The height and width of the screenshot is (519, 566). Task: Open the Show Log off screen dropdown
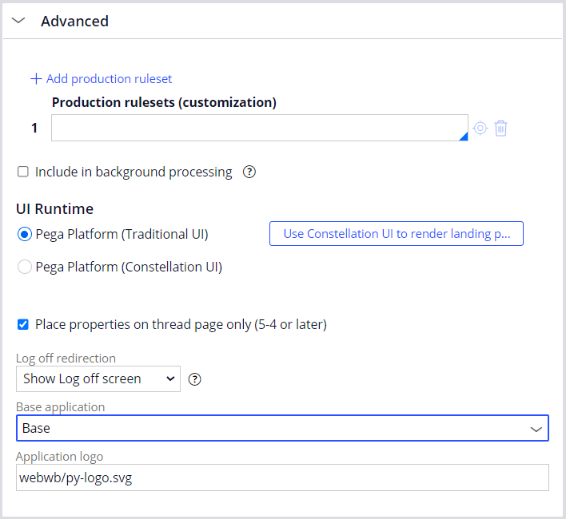click(98, 379)
